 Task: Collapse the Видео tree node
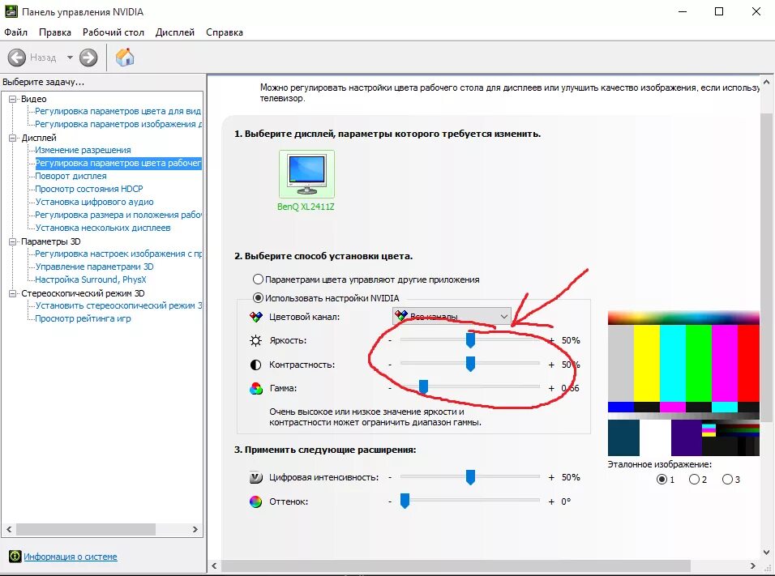click(13, 99)
